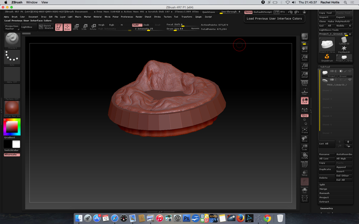The height and width of the screenshot is (224, 359).
Task: Open the Alpha Off selector
Action: (12, 75)
